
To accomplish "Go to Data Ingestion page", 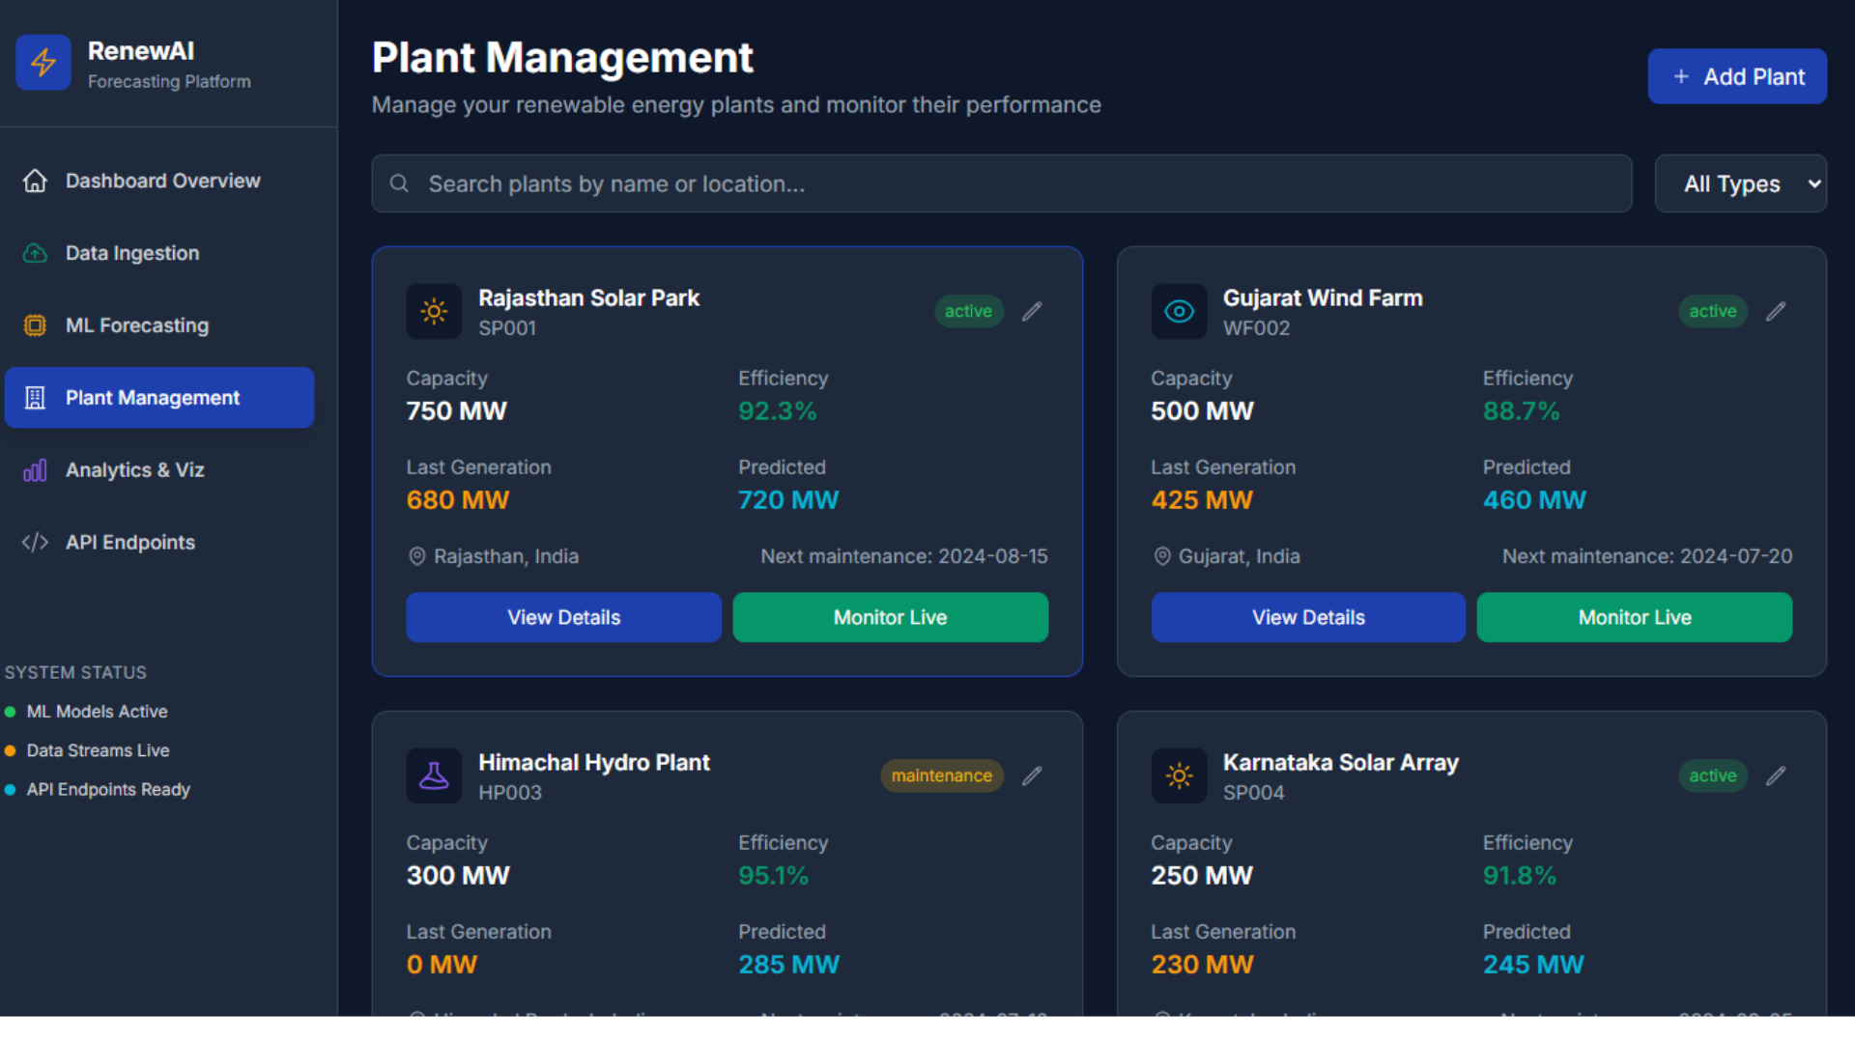I will (x=132, y=253).
